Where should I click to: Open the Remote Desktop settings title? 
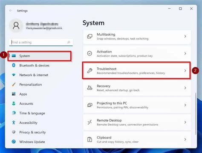click(109, 120)
